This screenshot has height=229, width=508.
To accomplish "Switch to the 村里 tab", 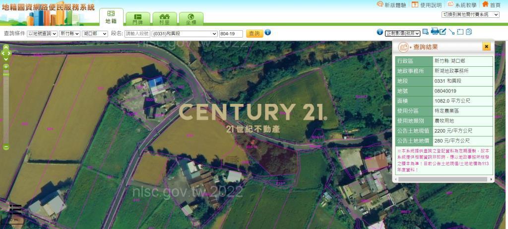I will tap(164, 19).
